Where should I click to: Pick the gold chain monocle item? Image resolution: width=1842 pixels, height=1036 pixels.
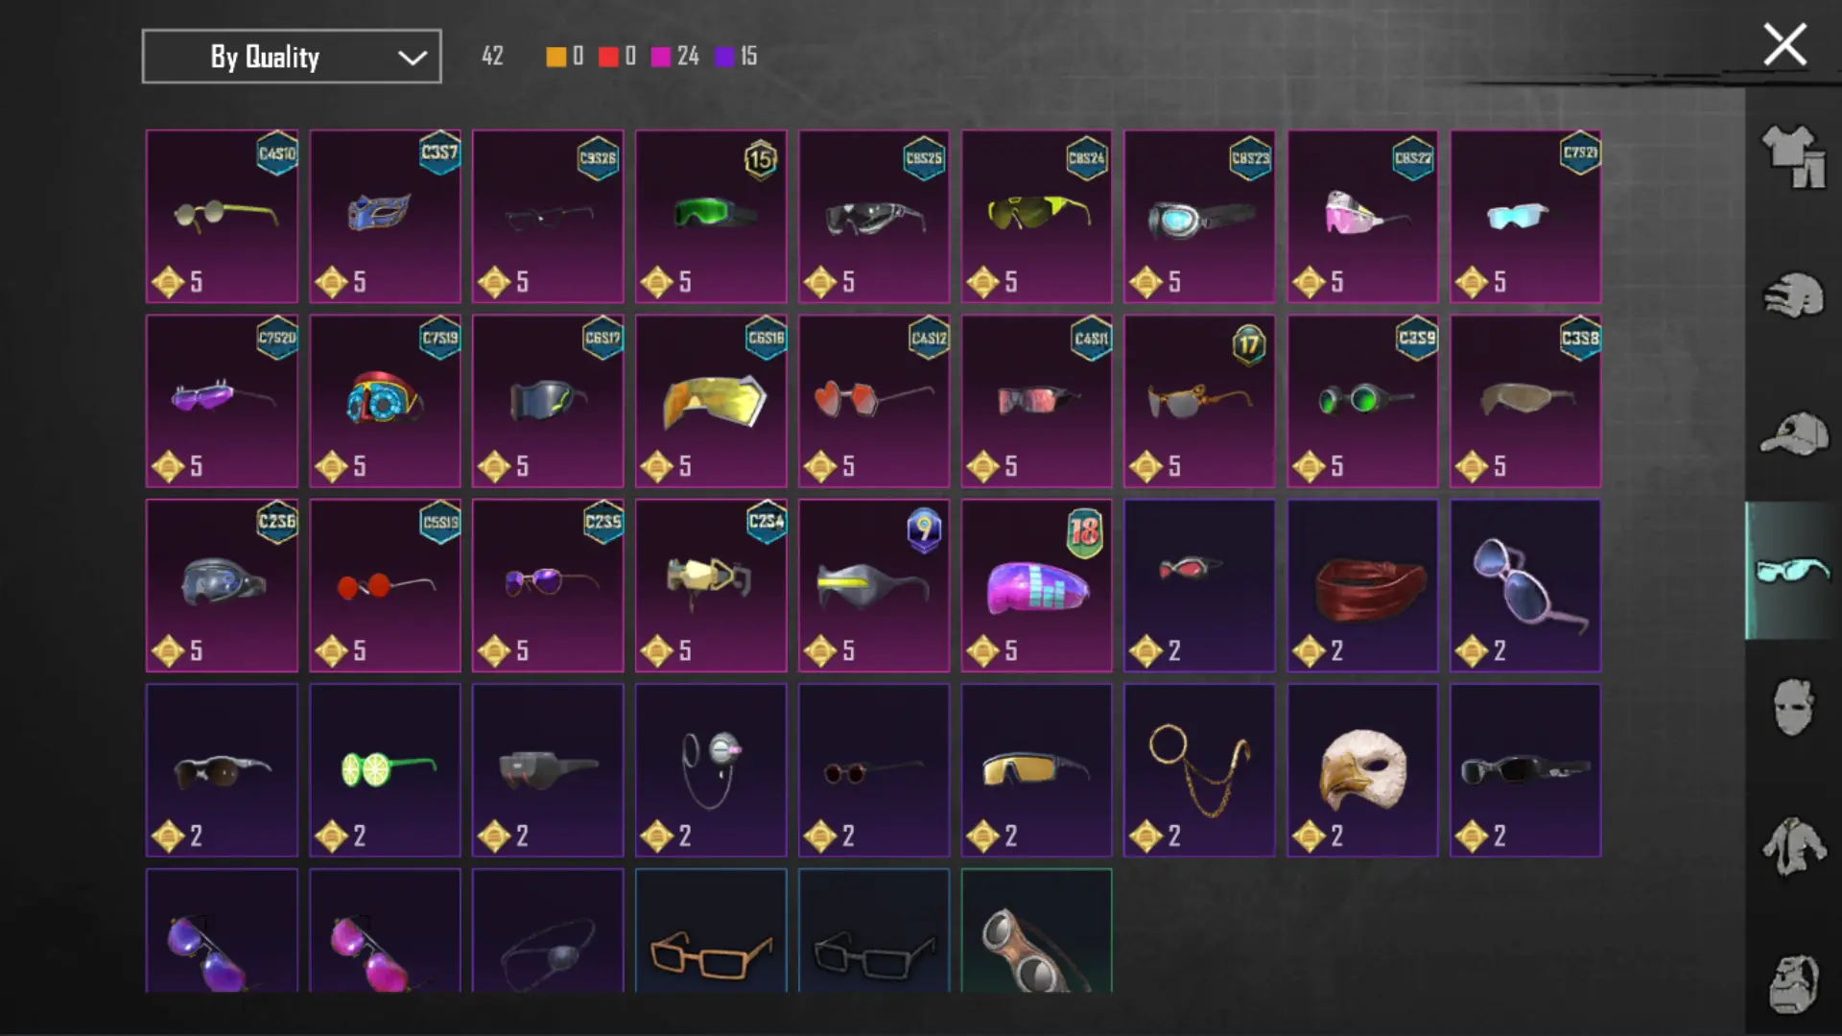(x=1199, y=770)
